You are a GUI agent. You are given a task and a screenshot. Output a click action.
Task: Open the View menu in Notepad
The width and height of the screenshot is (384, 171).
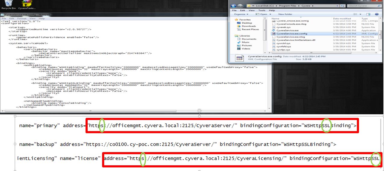click(x=33, y=18)
